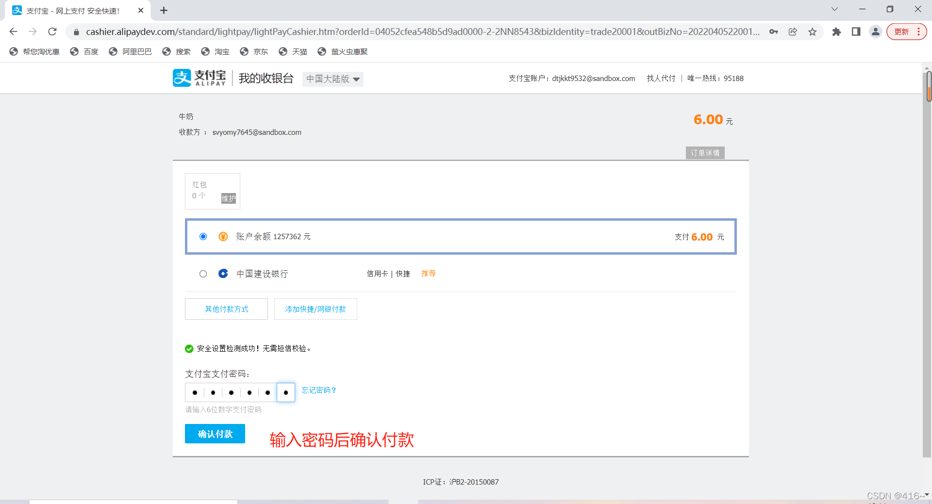The width and height of the screenshot is (932, 504).
Task: Open the 百度 bookmark
Action: 84,51
